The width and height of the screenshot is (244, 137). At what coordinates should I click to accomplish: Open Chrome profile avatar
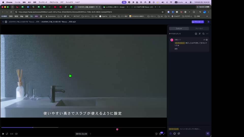pos(204,12)
